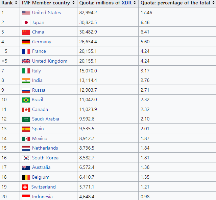Viewport: 216px width, 200px height.
Task: Sort by IMF Member country column arrows
Action: tap(74, 2)
